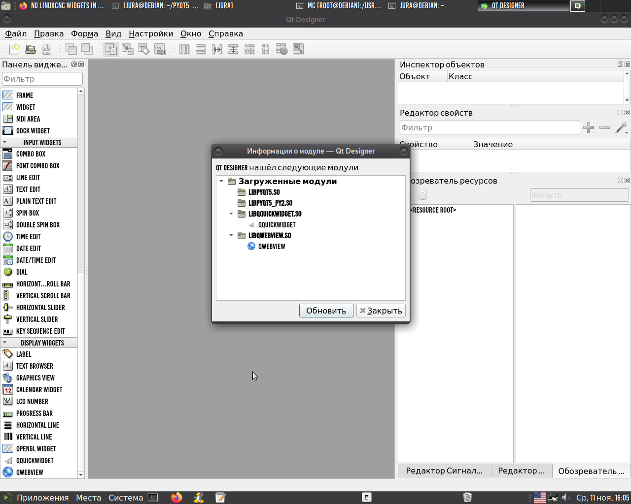Select LIBPYQT5_PY2.SO in the module tree
Screen dimensions: 631x504
270,203
